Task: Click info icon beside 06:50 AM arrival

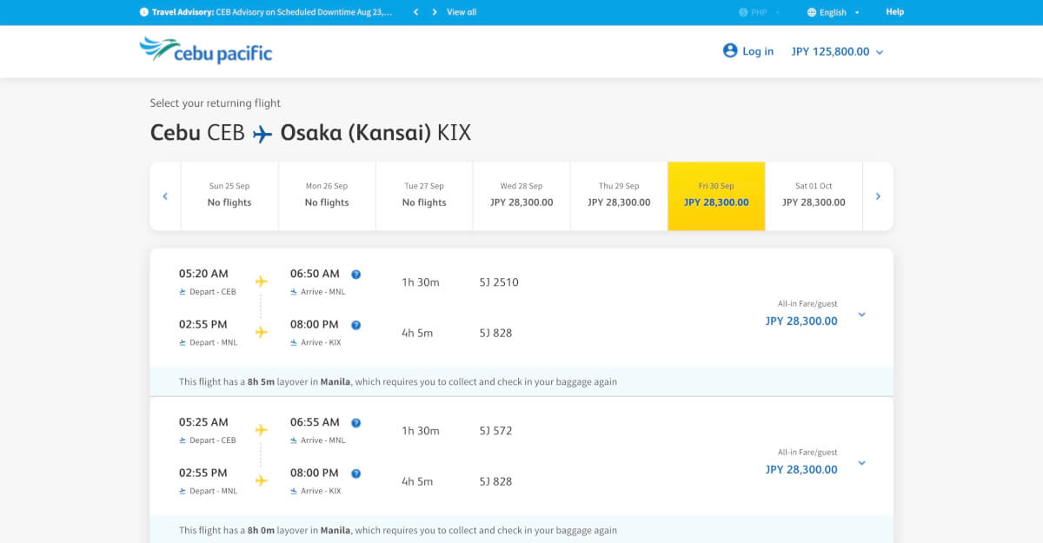Action: click(355, 275)
